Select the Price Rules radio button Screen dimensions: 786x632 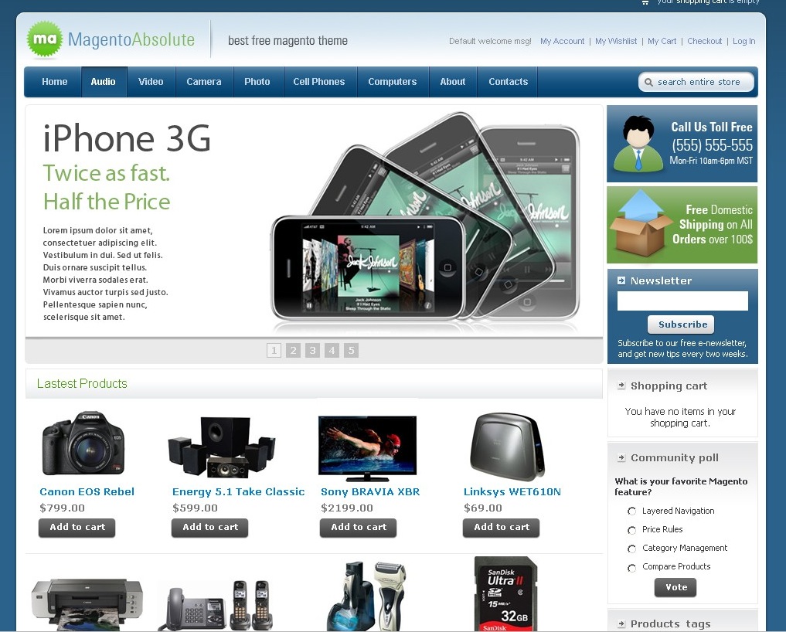(631, 530)
